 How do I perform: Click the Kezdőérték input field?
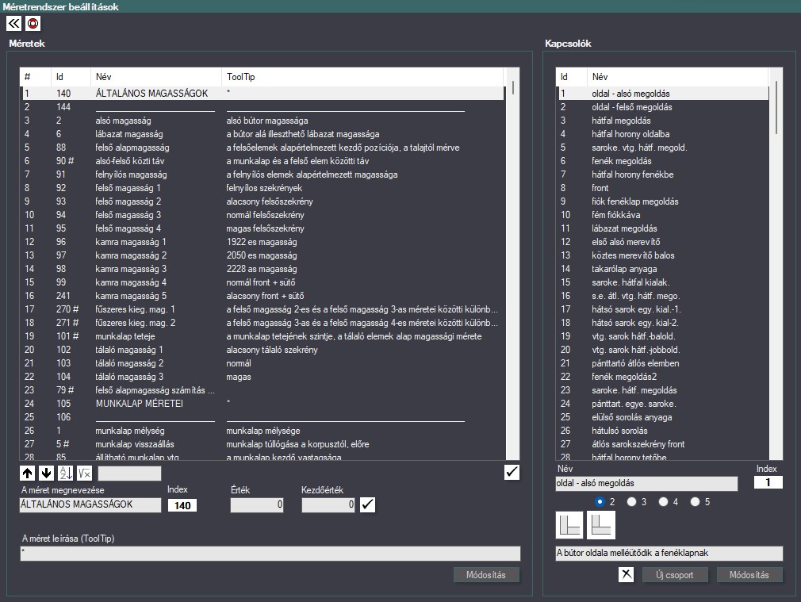(328, 505)
